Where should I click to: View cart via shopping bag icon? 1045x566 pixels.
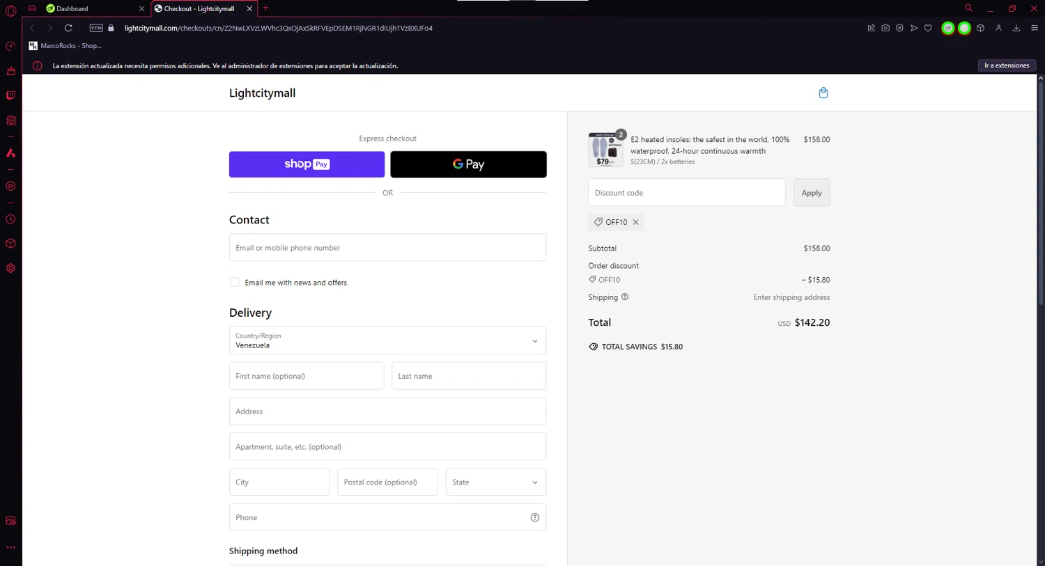point(823,93)
